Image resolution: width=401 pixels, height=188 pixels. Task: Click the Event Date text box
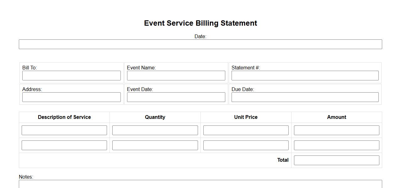coord(176,97)
